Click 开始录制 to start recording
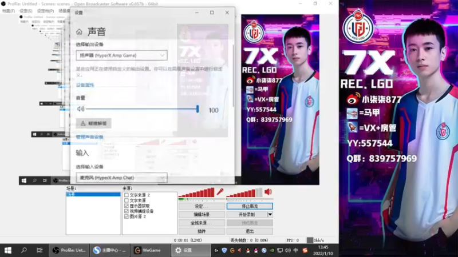The width and height of the screenshot is (458, 257). pos(247,215)
